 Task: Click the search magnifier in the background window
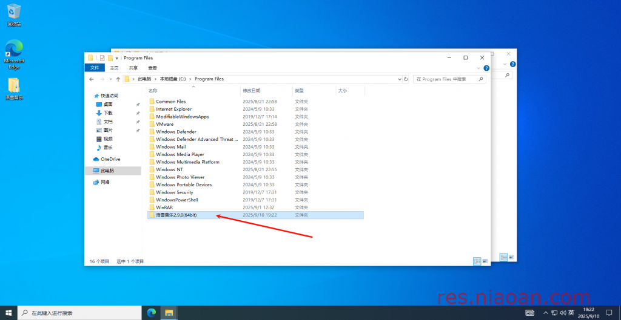tap(507, 75)
